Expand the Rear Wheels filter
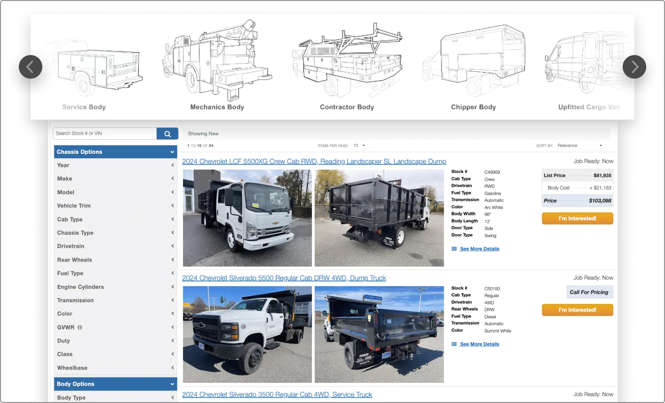This screenshot has height=403, width=665. click(x=116, y=260)
